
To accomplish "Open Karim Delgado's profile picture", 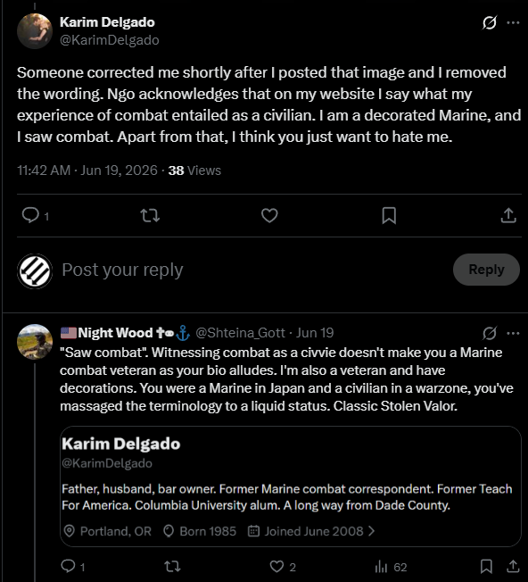I will (35, 31).
